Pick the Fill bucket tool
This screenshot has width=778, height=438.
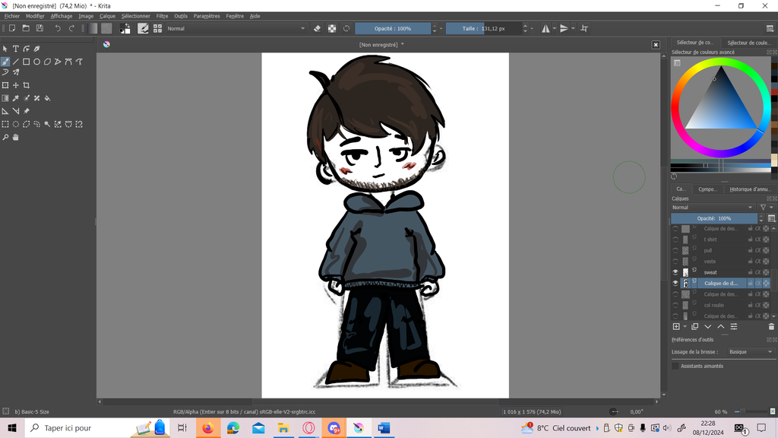(47, 98)
